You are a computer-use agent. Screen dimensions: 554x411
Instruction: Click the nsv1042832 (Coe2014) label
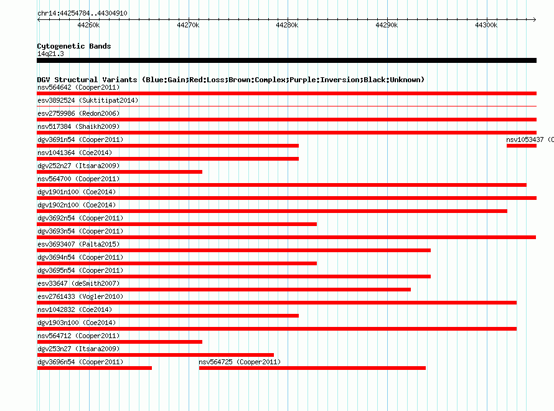[x=75, y=309]
